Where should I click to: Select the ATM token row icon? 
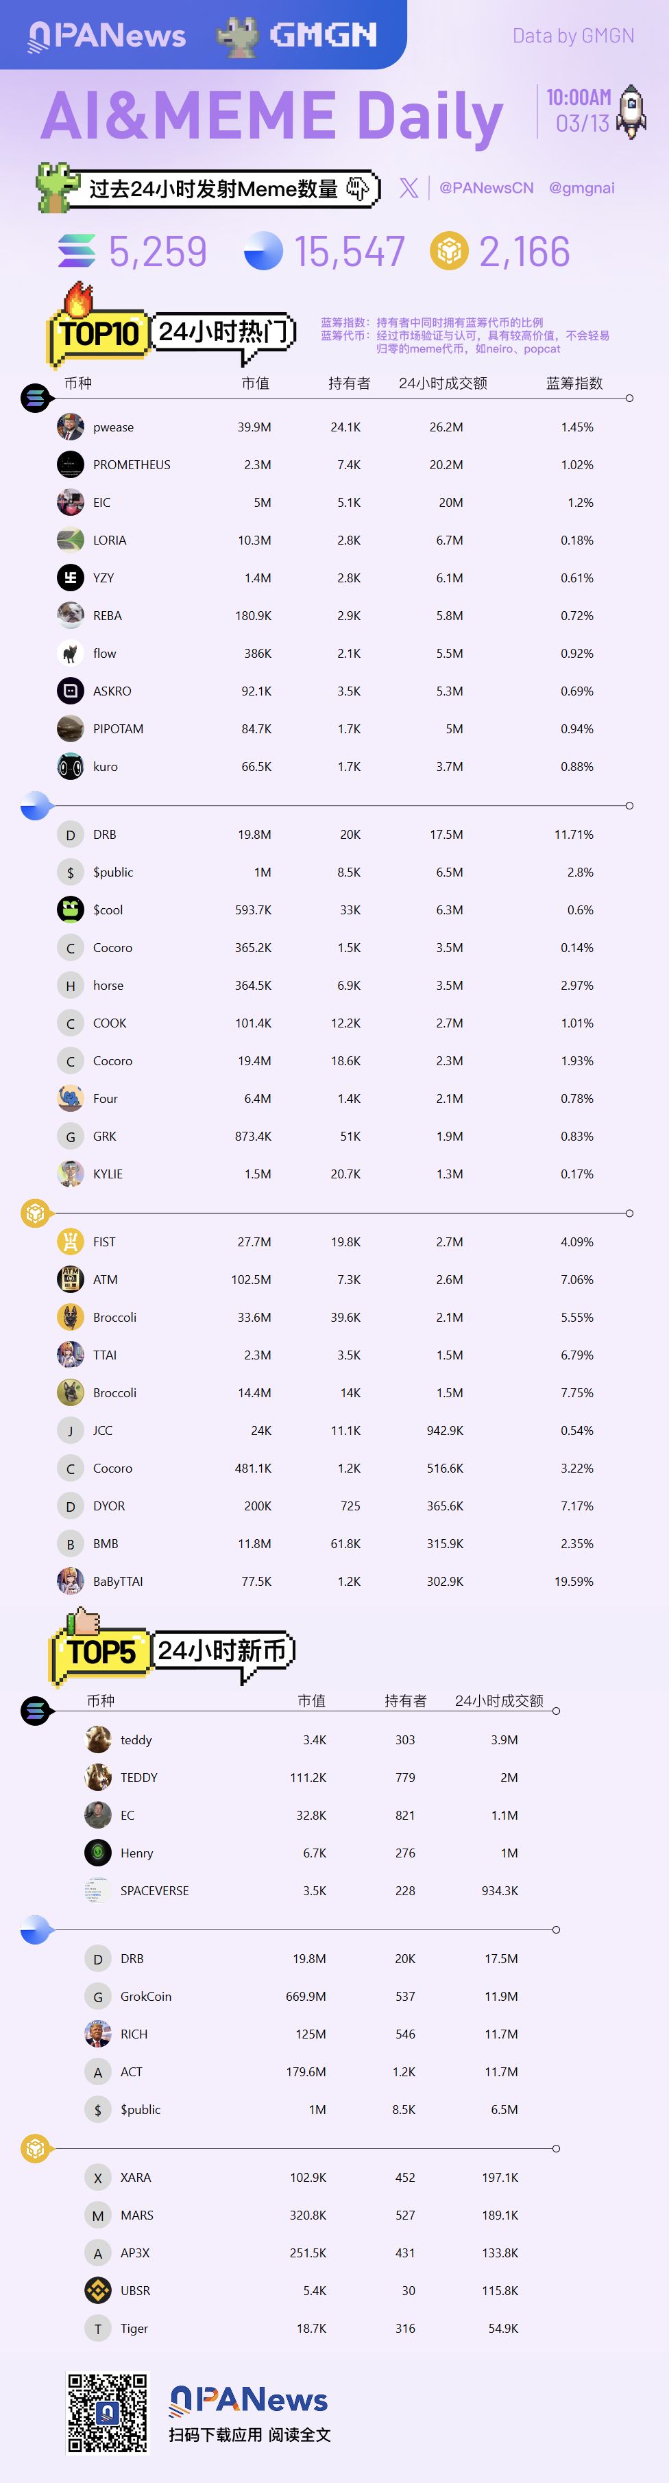(71, 1279)
